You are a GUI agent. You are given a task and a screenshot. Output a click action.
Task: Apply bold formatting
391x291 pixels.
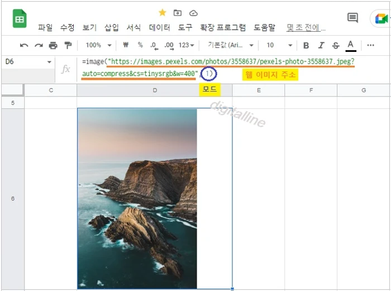(306, 45)
